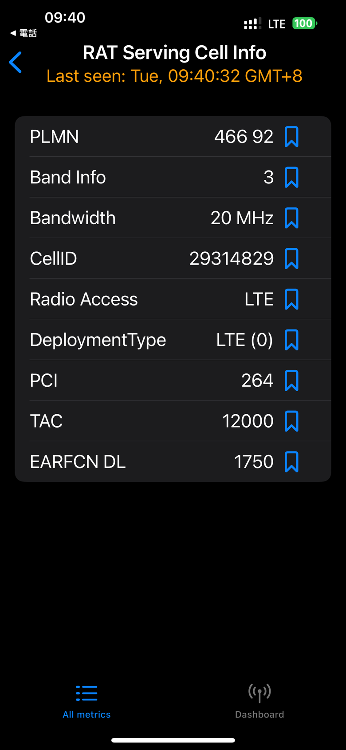Switch to All metrics tab
Screen dimensions: 346x750
click(x=86, y=702)
